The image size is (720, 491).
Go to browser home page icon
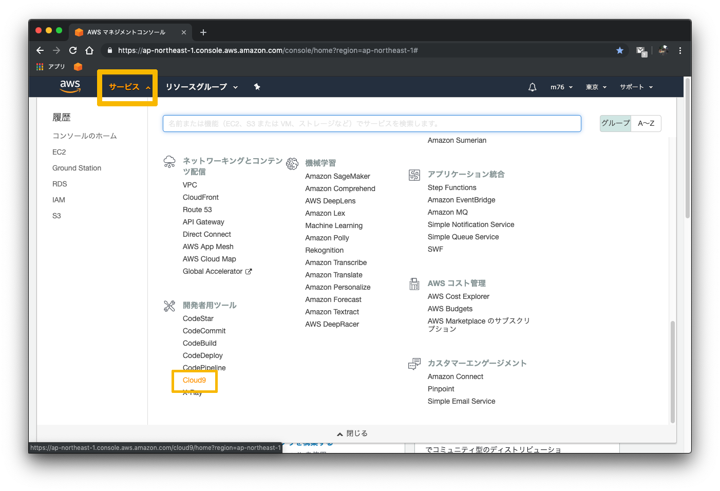pos(89,50)
